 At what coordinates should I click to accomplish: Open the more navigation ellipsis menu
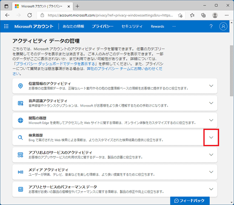pyautogui.click(x=174, y=26)
